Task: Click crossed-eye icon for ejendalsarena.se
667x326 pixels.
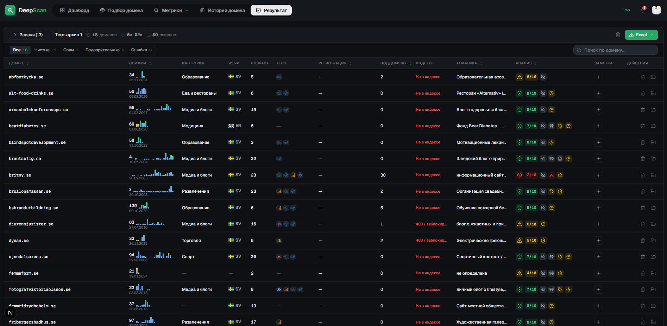Action: pos(543,257)
